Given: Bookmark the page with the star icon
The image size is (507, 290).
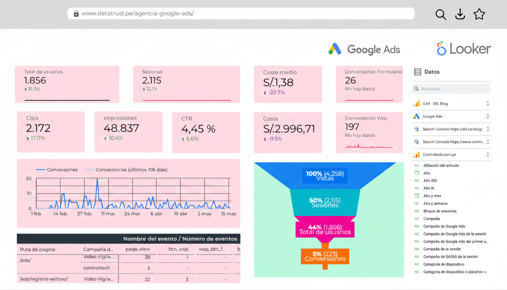Looking at the screenshot, I should [x=479, y=14].
